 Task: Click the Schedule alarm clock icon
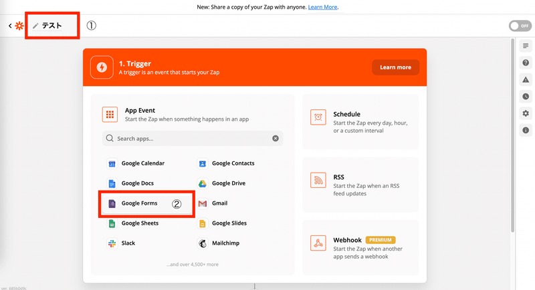click(x=318, y=117)
